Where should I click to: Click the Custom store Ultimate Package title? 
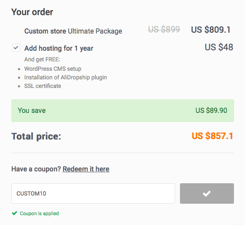click(73, 31)
